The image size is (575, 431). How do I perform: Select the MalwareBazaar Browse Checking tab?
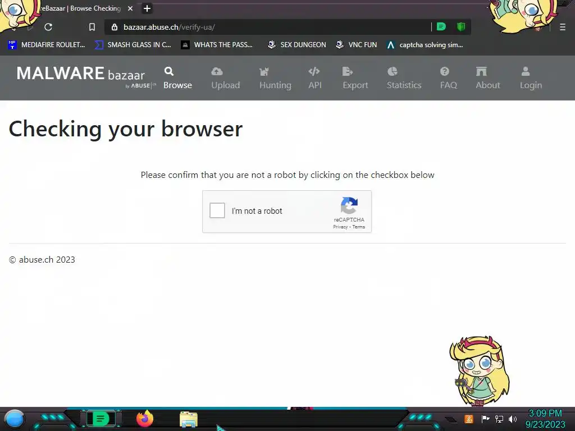pos(81,8)
